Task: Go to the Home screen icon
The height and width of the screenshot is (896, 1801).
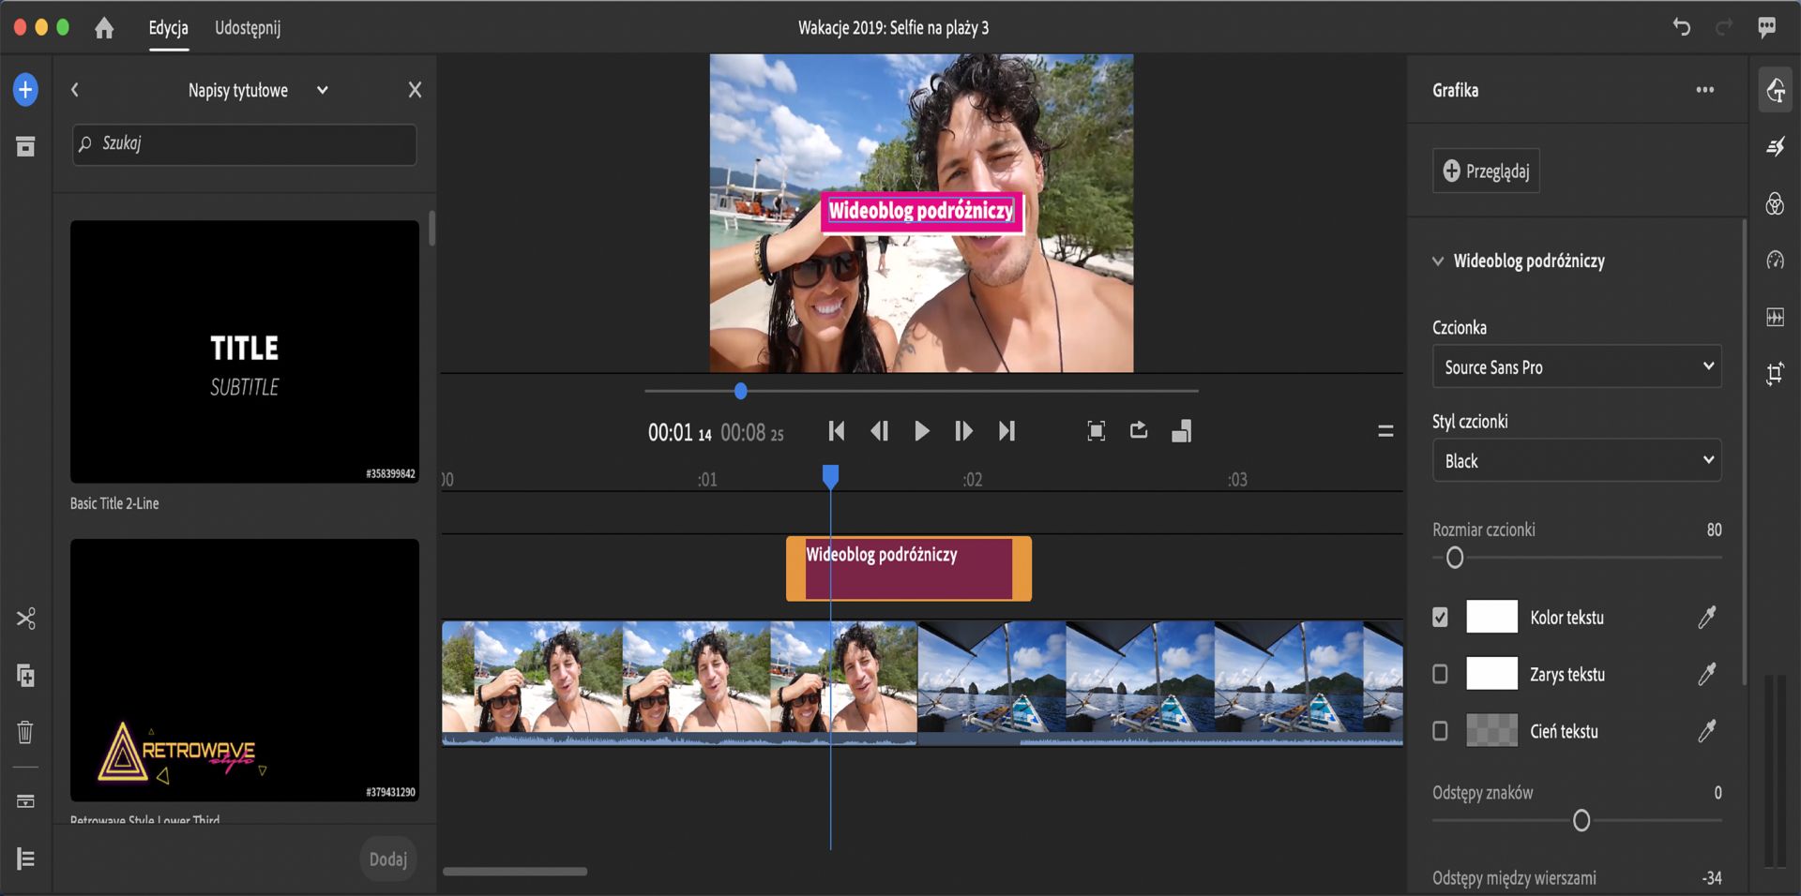Action: point(104,28)
